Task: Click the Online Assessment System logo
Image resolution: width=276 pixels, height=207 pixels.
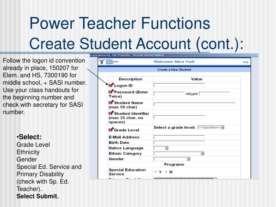Action: (x=108, y=62)
